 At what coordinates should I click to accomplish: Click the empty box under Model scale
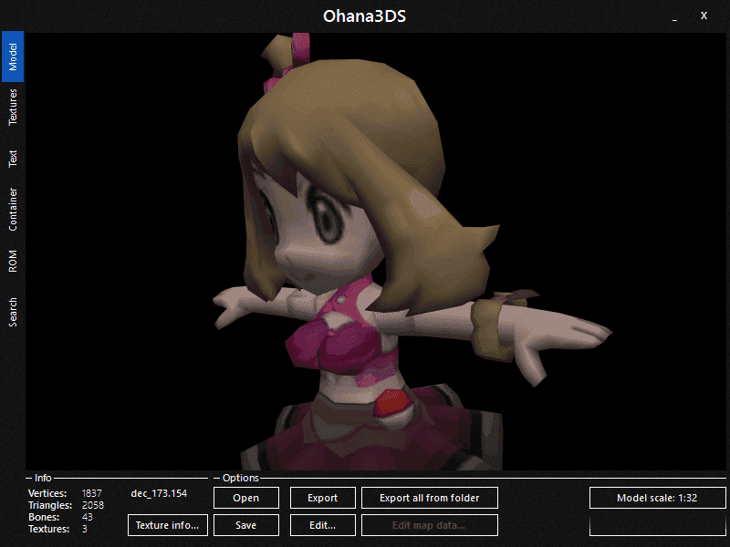tap(657, 525)
